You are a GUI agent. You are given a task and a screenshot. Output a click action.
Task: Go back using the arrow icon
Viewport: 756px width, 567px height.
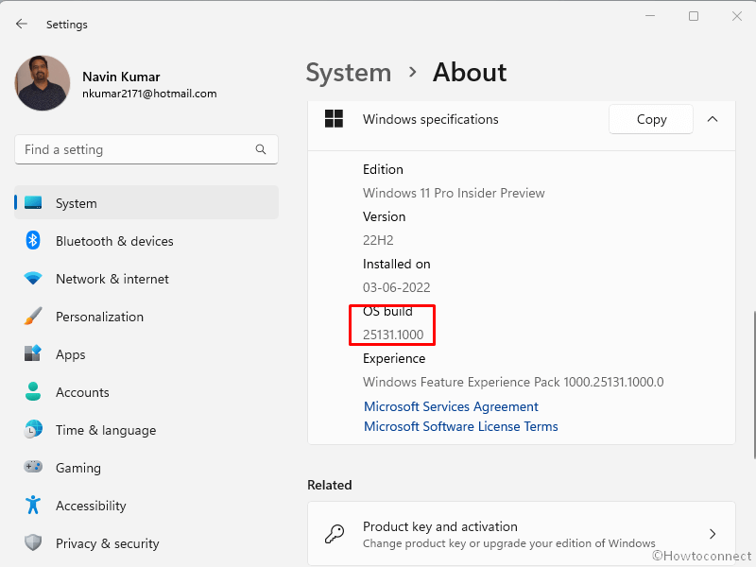[x=21, y=24]
